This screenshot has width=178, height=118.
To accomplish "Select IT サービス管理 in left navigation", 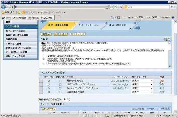I will [21, 44].
